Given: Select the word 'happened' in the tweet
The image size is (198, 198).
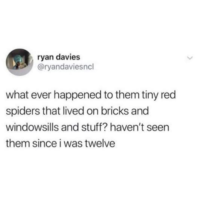Looking at the screenshot, I should coord(78,96).
